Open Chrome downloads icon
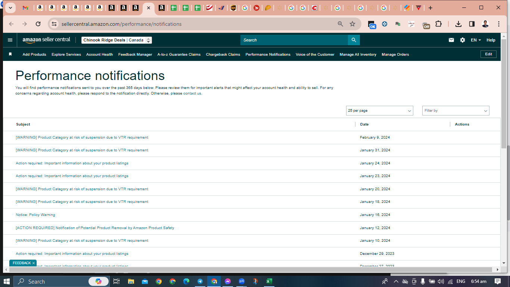 [458, 24]
